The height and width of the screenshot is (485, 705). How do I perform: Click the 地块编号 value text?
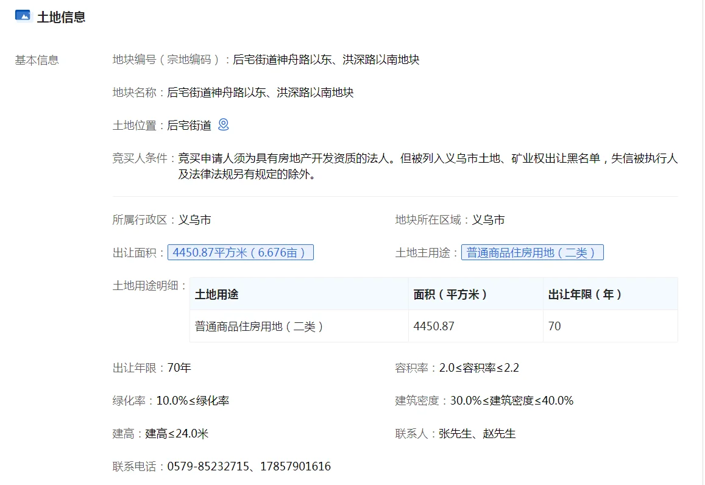(x=326, y=60)
